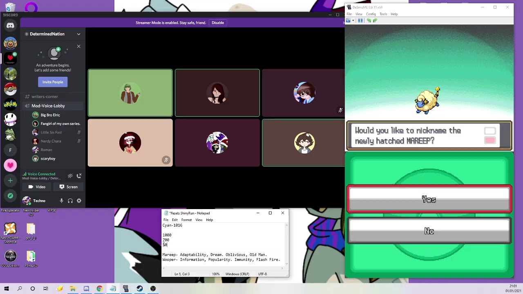The height and width of the screenshot is (294, 523).
Task: Click the Invite People button
Action: (x=53, y=82)
